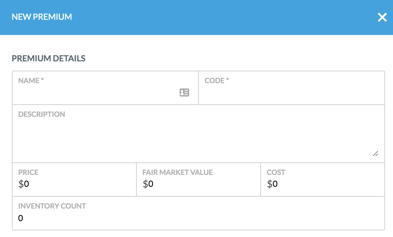Click the dollar sign in the Cost field
Screen dimensions: 393x237
pos(269,184)
